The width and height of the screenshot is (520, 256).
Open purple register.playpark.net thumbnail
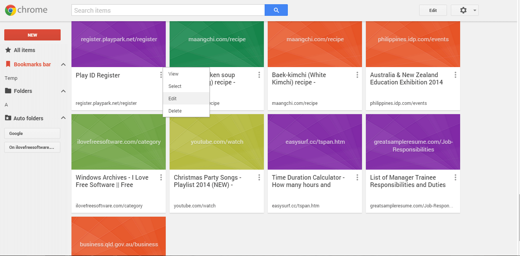119,44
